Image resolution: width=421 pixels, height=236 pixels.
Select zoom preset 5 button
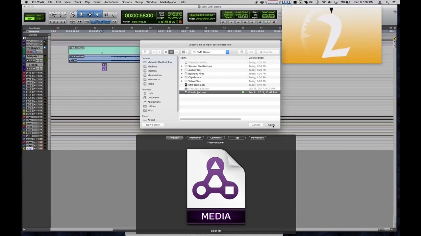coord(64,22)
